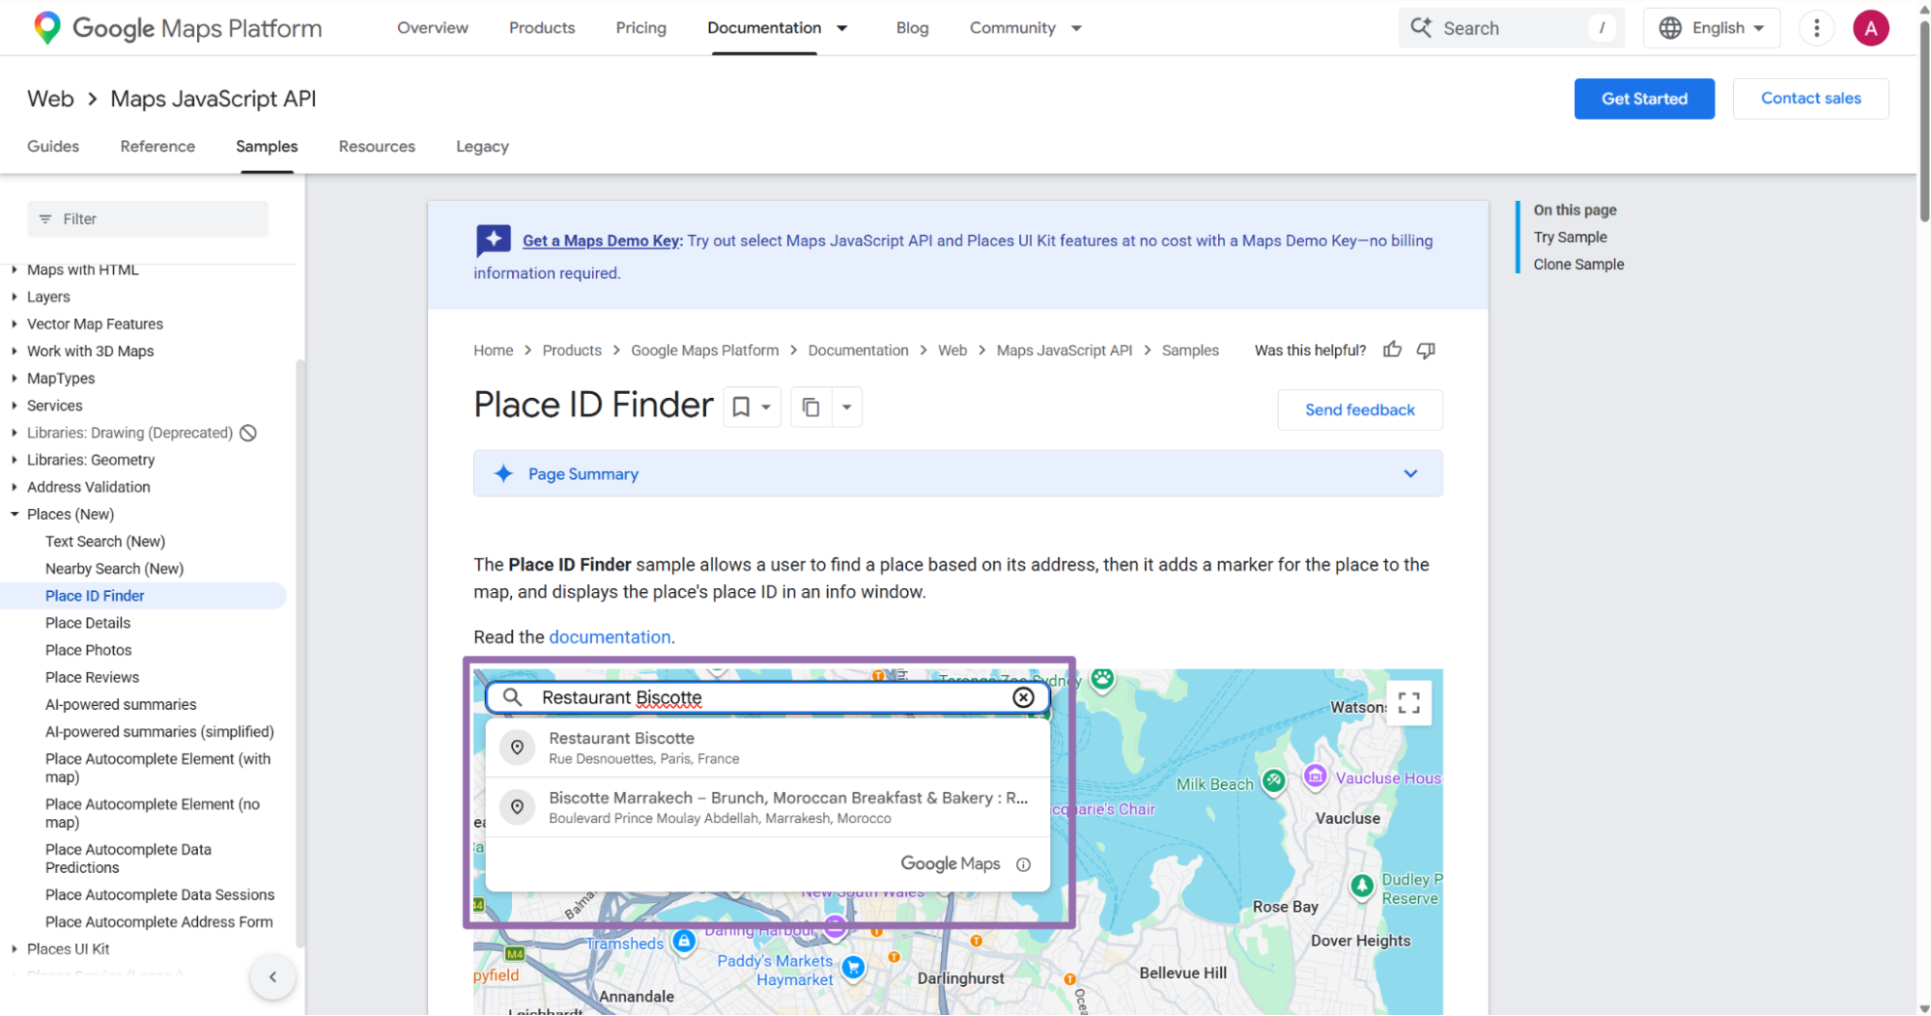
Task: Clear the map search text field
Action: pos(1023,697)
